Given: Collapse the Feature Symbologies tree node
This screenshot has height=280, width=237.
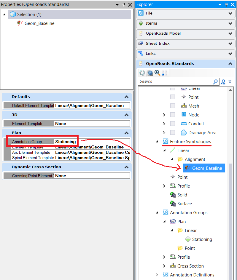Looking at the screenshot, I should (x=157, y=142).
